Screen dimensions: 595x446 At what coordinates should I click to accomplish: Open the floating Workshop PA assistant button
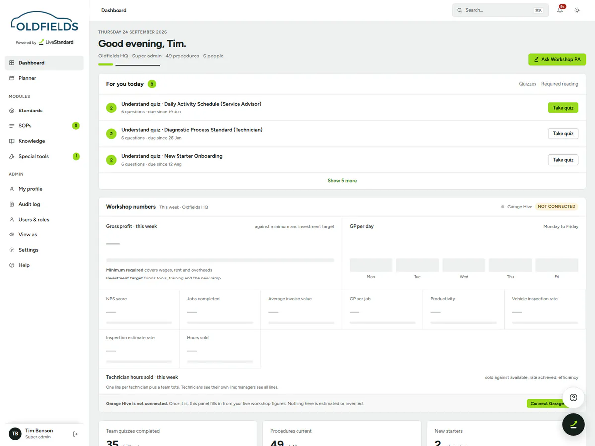click(x=573, y=424)
